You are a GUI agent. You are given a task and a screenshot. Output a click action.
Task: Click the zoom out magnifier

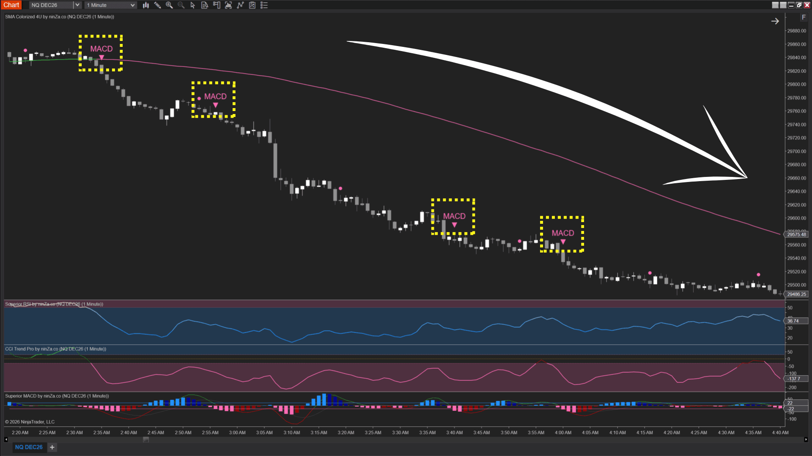(181, 5)
